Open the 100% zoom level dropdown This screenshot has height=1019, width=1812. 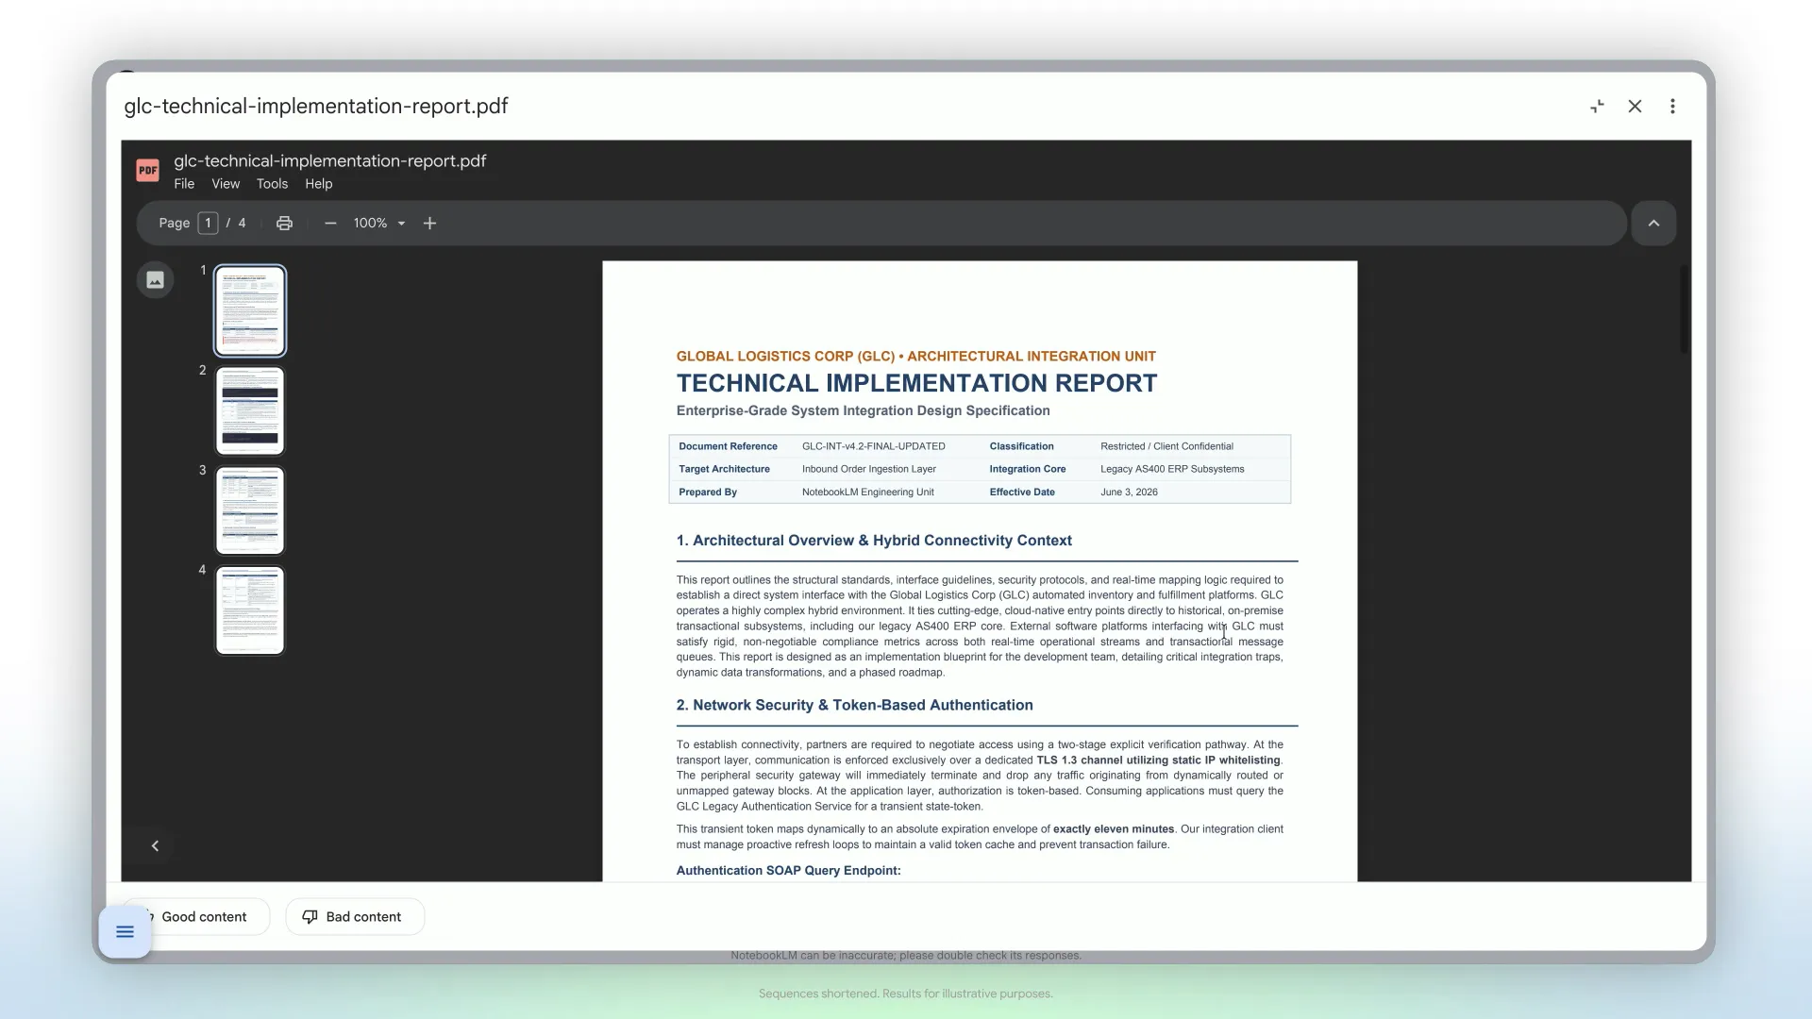click(x=379, y=224)
